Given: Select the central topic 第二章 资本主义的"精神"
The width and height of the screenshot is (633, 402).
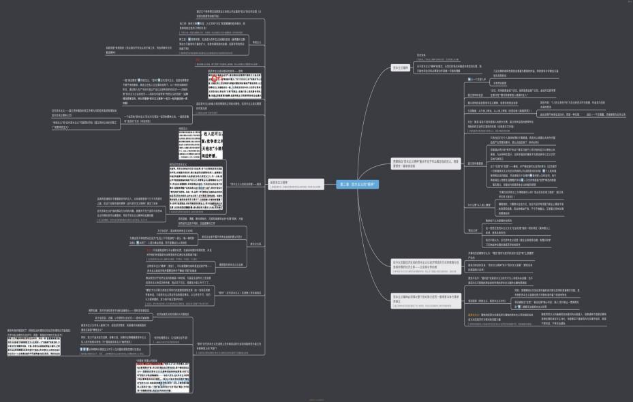Looking at the screenshot, I should tap(358, 184).
